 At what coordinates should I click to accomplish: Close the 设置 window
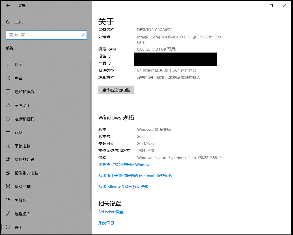(284, 6)
